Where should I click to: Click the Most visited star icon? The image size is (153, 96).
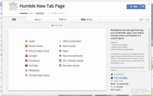[x=60, y=46]
